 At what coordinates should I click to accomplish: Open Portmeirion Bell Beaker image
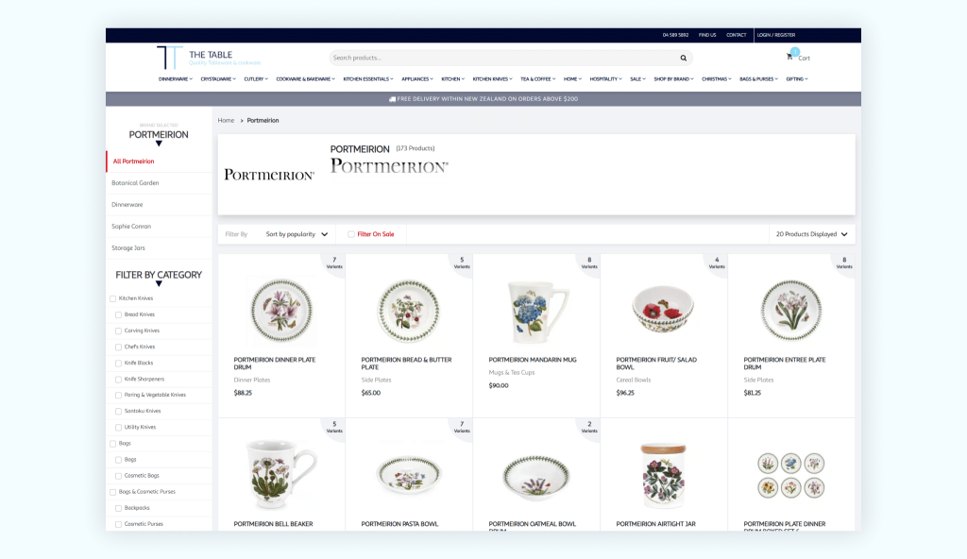click(281, 474)
